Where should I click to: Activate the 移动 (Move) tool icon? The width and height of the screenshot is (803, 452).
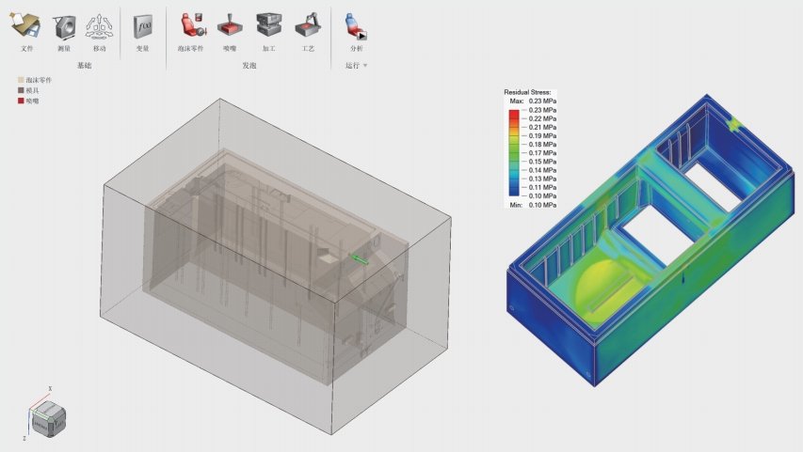click(100, 26)
